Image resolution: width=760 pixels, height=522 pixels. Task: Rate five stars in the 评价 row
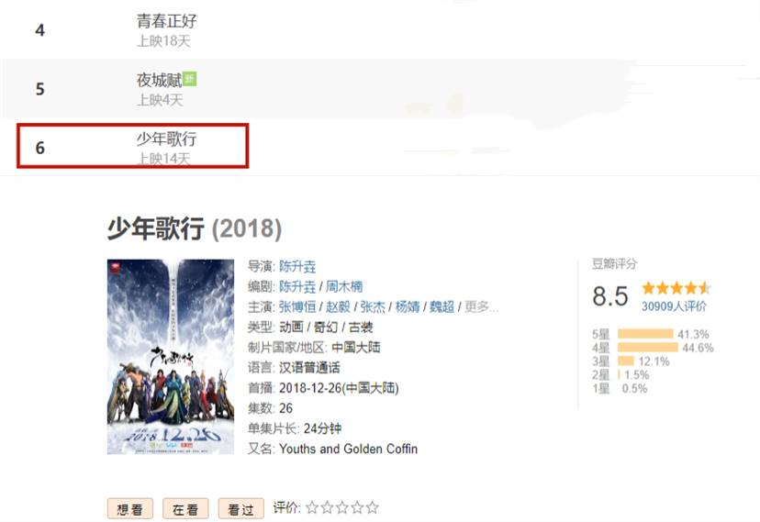click(x=373, y=507)
